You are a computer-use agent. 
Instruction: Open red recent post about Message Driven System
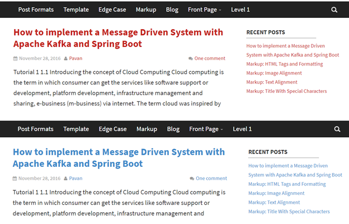coord(293,50)
